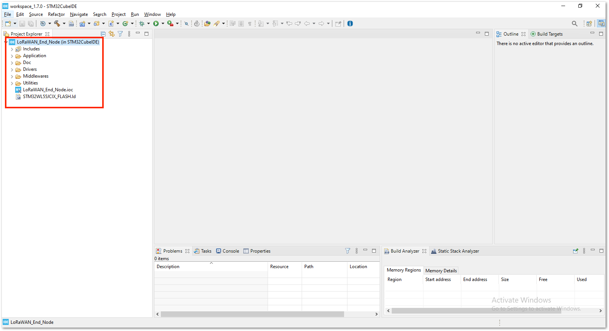Click the New C++ Class icon

[x=125, y=23]
